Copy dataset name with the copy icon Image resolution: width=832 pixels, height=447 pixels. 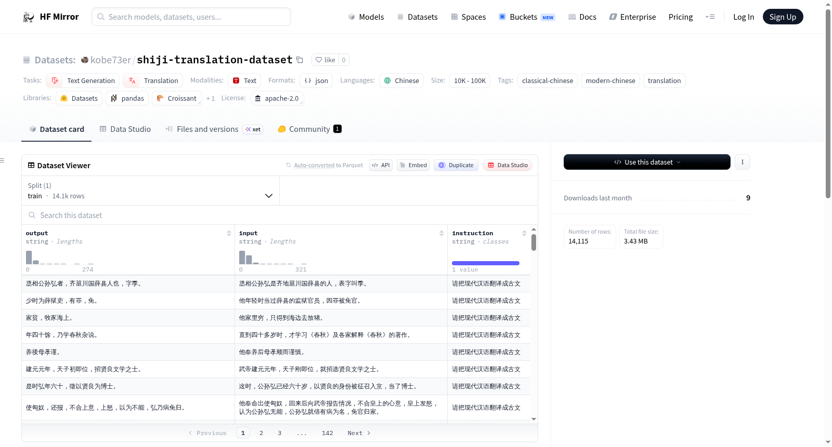coord(300,60)
